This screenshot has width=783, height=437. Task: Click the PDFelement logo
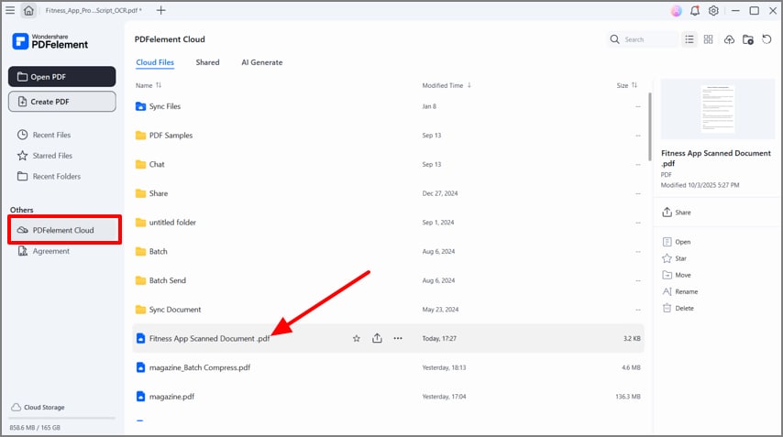[x=50, y=41]
